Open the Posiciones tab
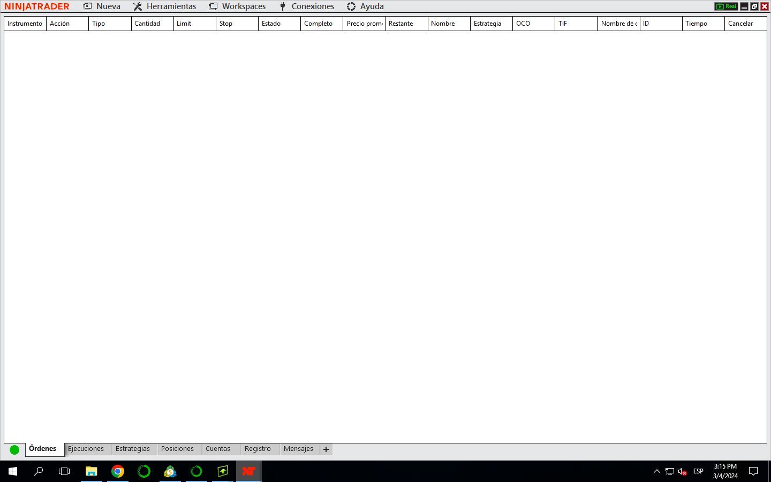This screenshot has height=482, width=771. click(x=177, y=449)
